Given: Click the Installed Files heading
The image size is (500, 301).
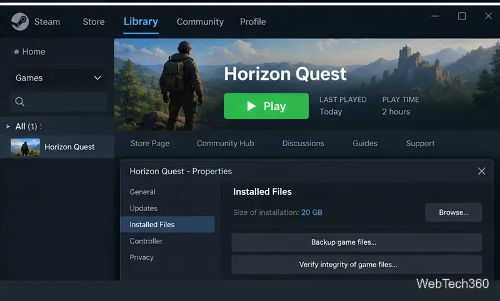Looking at the screenshot, I should (262, 192).
